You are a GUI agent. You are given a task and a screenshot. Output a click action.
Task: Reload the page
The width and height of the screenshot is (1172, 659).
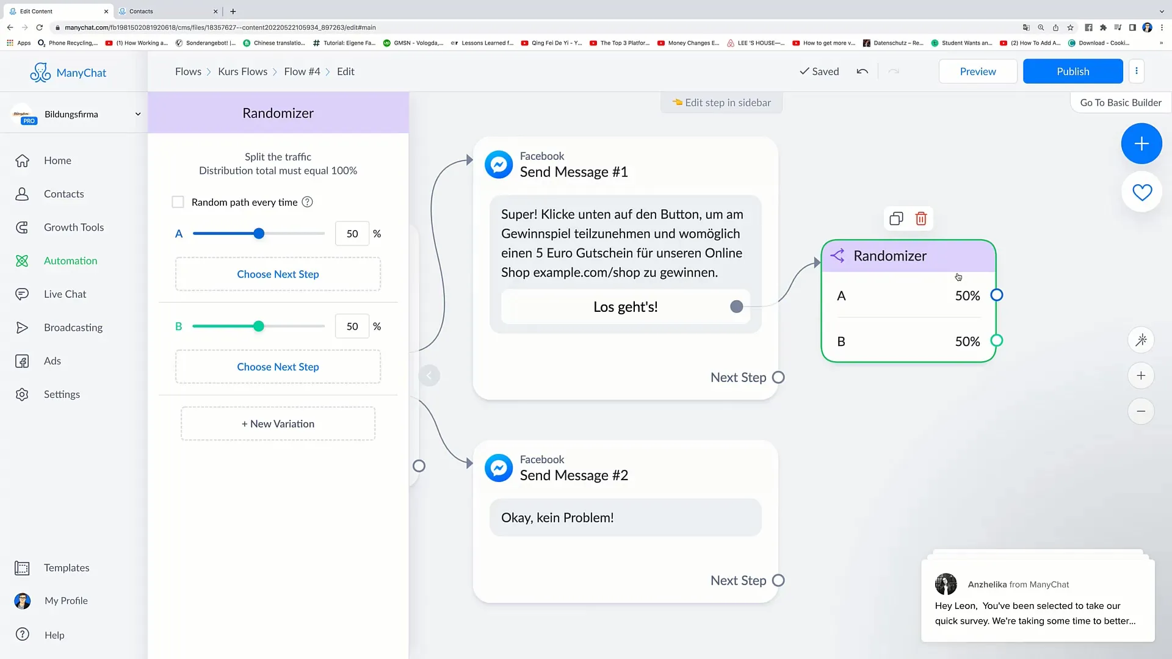pyautogui.click(x=40, y=27)
